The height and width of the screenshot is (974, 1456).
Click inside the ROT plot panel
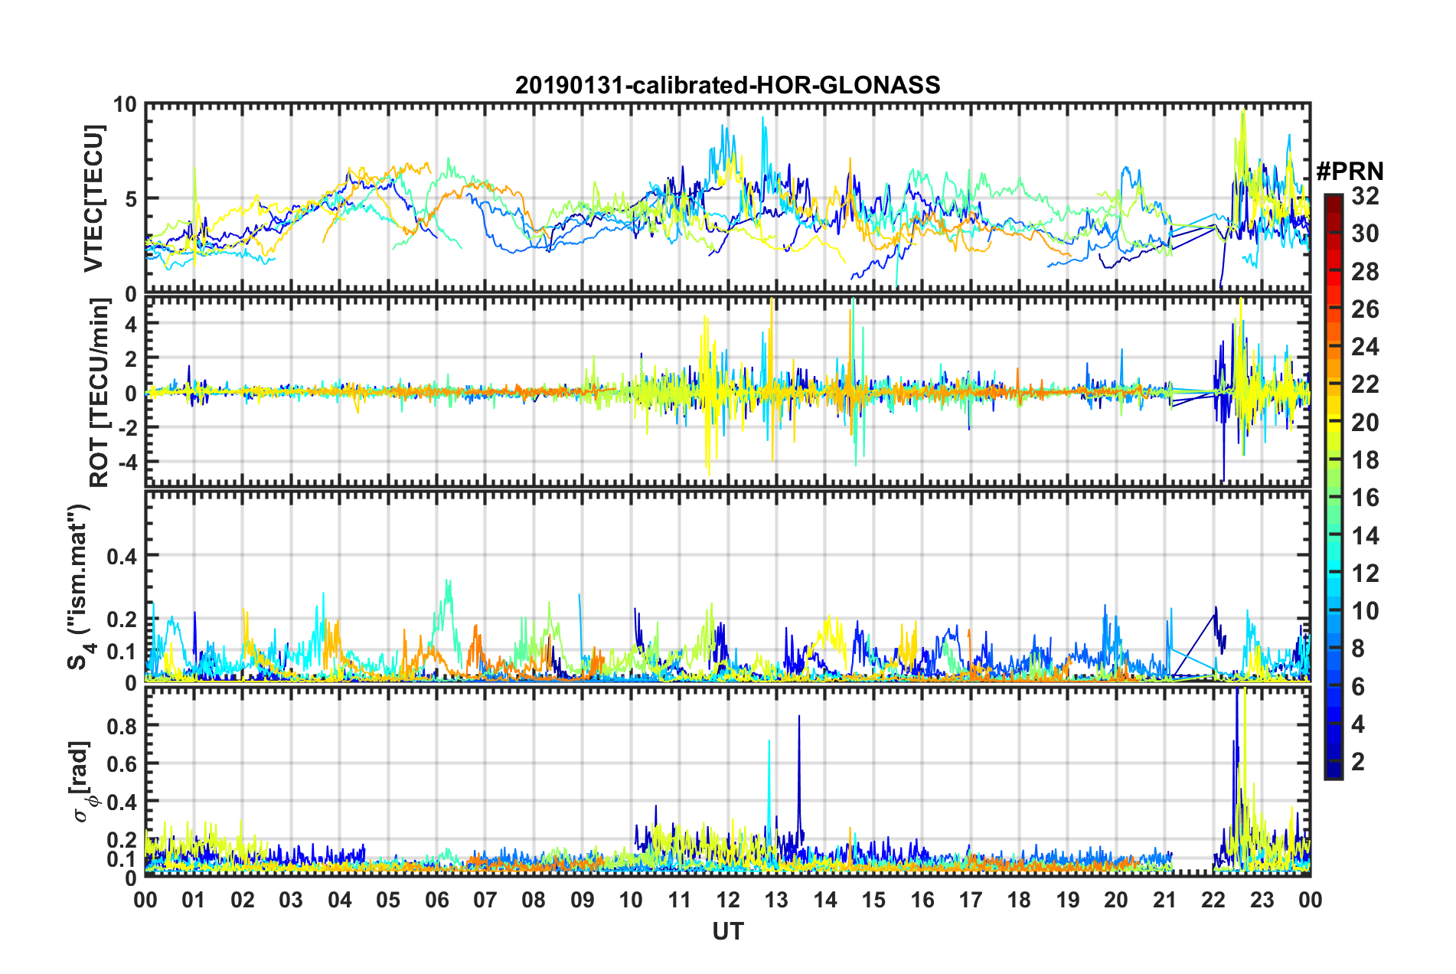[727, 392]
